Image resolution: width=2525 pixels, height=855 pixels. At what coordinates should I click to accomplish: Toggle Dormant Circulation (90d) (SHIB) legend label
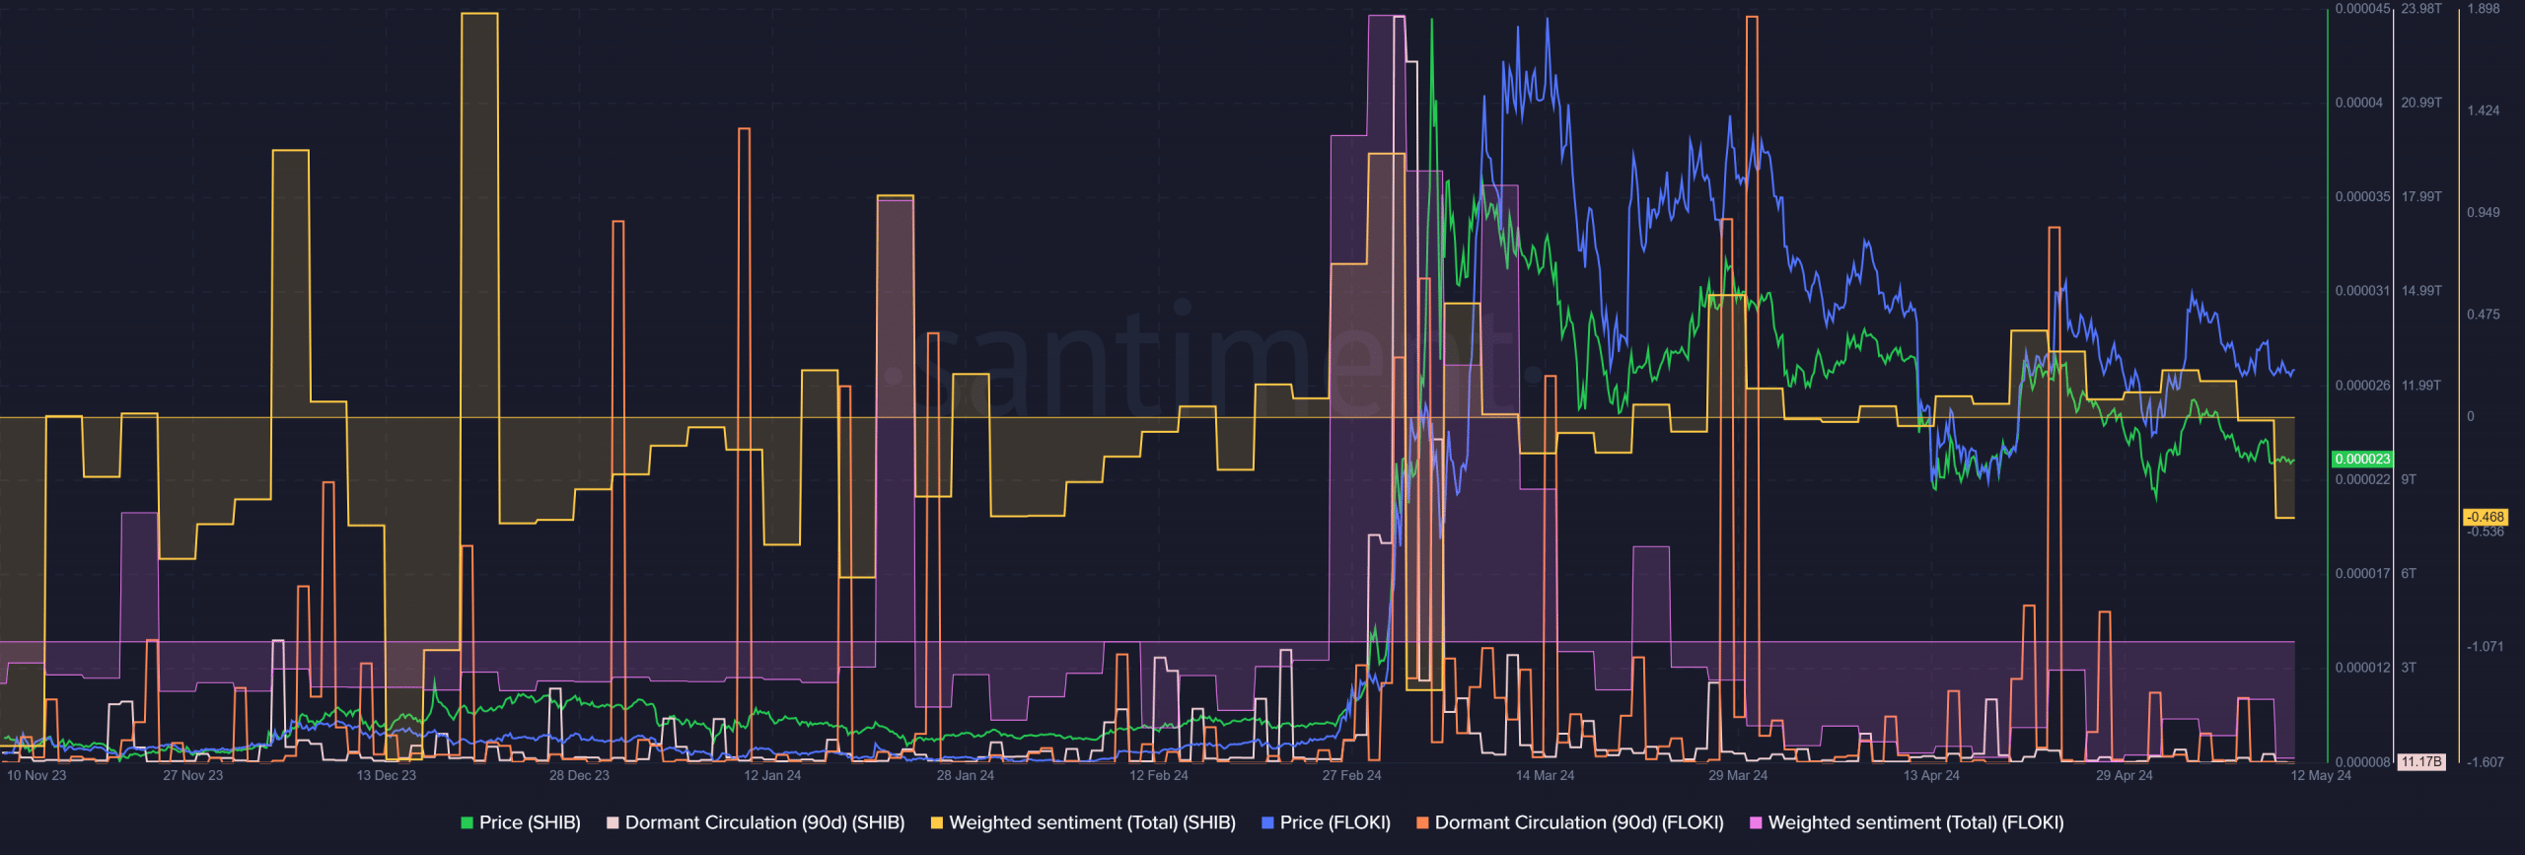tap(764, 822)
